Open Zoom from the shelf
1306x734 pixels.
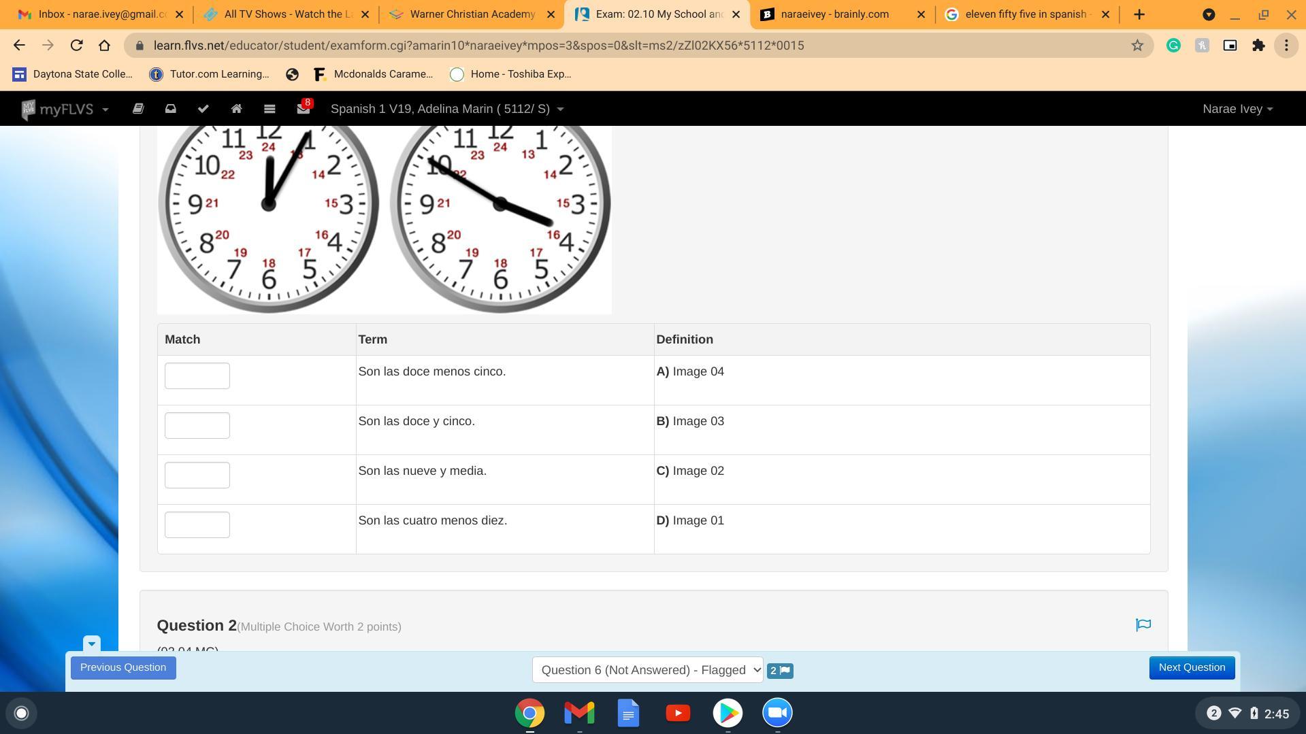pyautogui.click(x=777, y=713)
